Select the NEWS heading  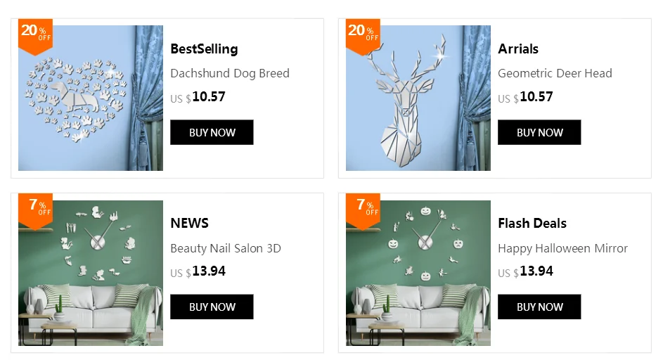click(x=189, y=224)
